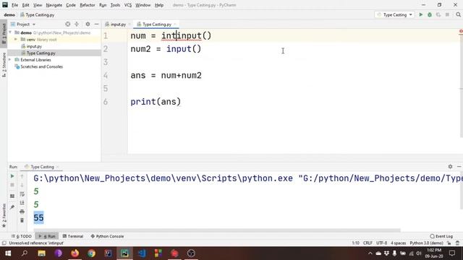Select Type Casting.py in the project tree
The height and width of the screenshot is (260, 463).
tap(41, 53)
